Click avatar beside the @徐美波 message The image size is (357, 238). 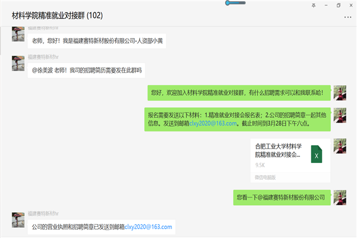[x=18, y=64]
